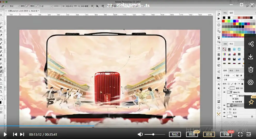Mute the video volume speaker icon
The image size is (256, 139).
(x=140, y=134)
